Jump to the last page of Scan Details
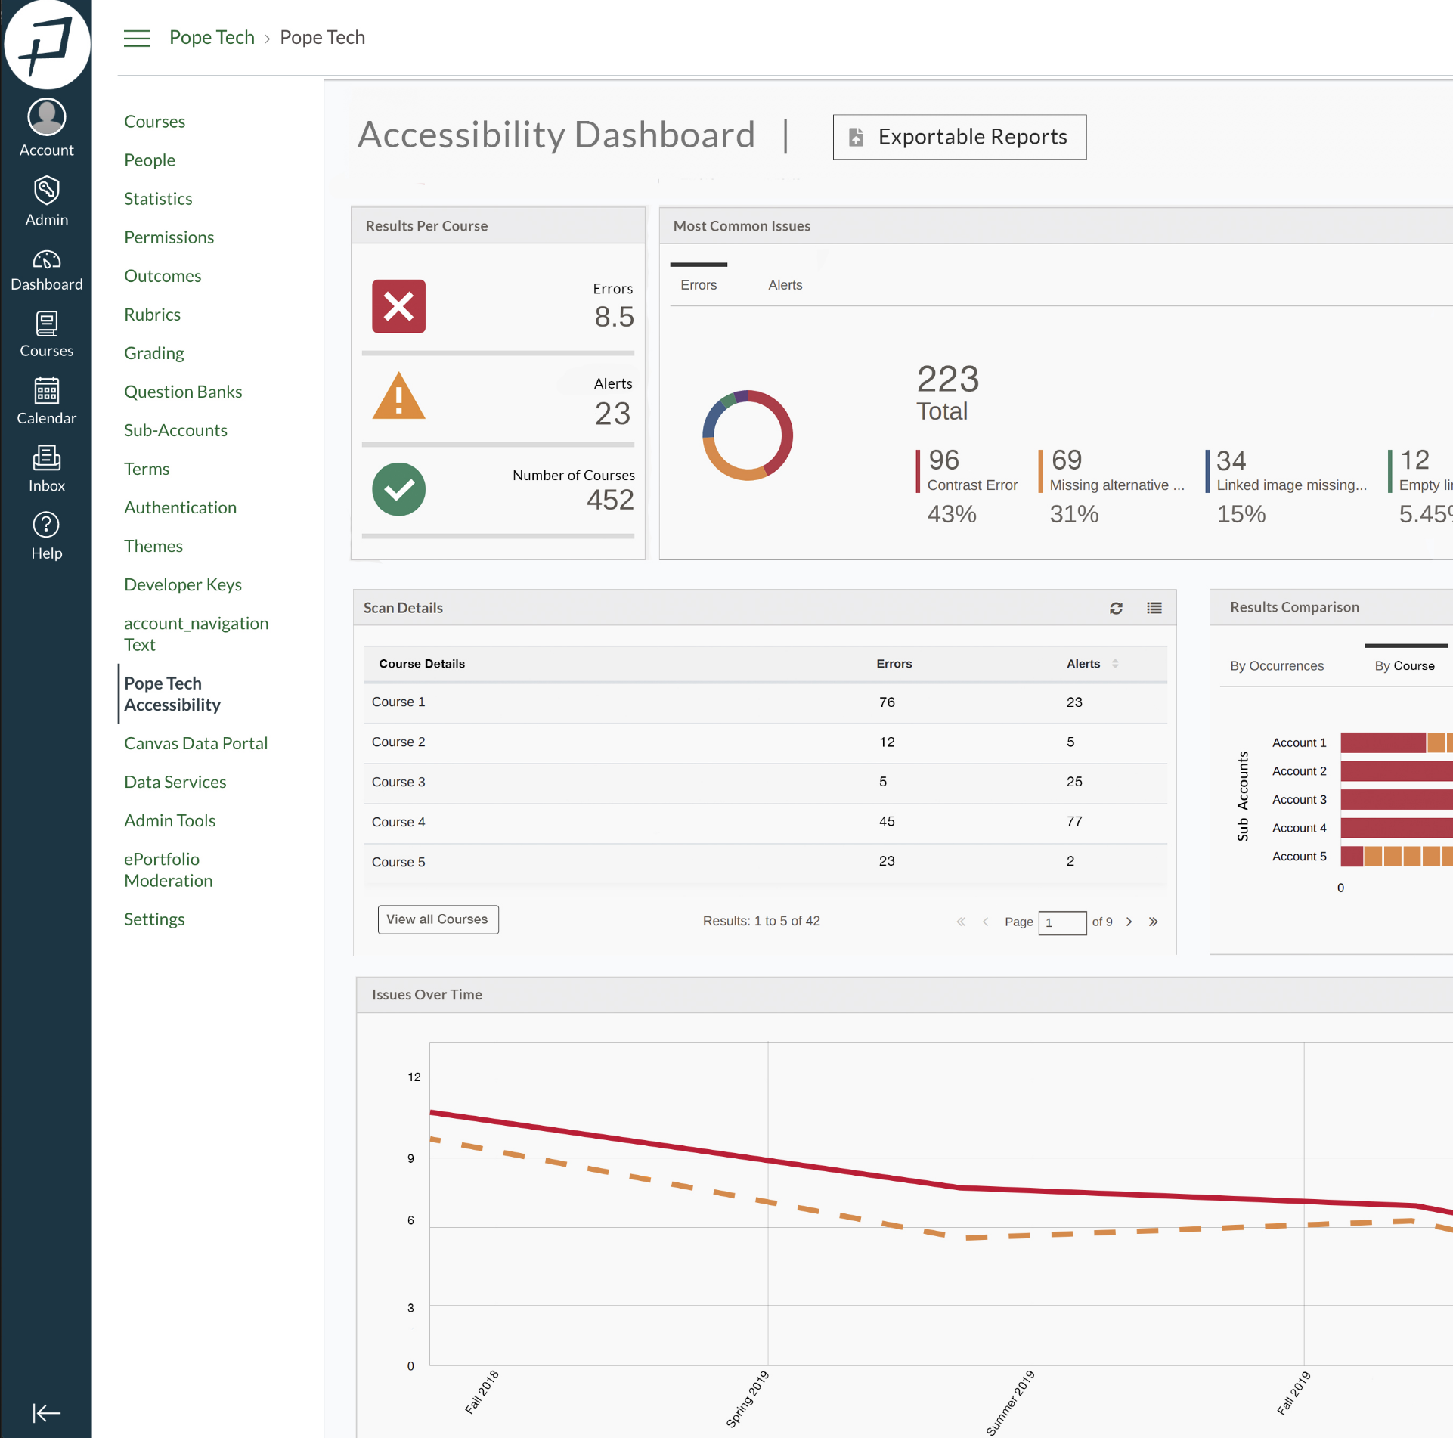This screenshot has height=1438, width=1453. pos(1154,922)
